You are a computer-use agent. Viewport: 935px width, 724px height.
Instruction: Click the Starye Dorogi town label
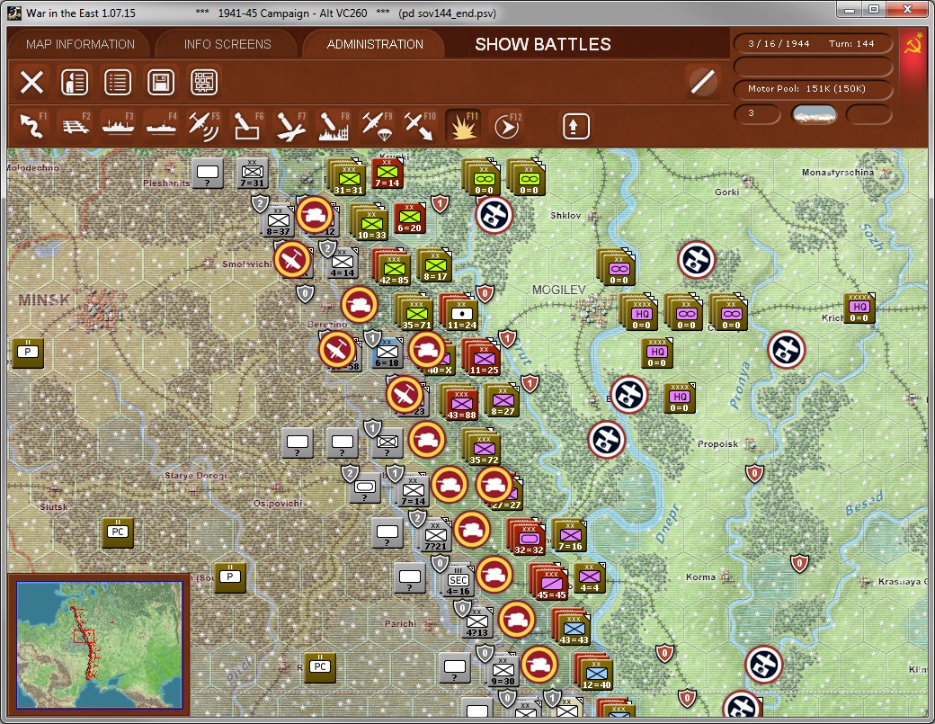coord(196,475)
